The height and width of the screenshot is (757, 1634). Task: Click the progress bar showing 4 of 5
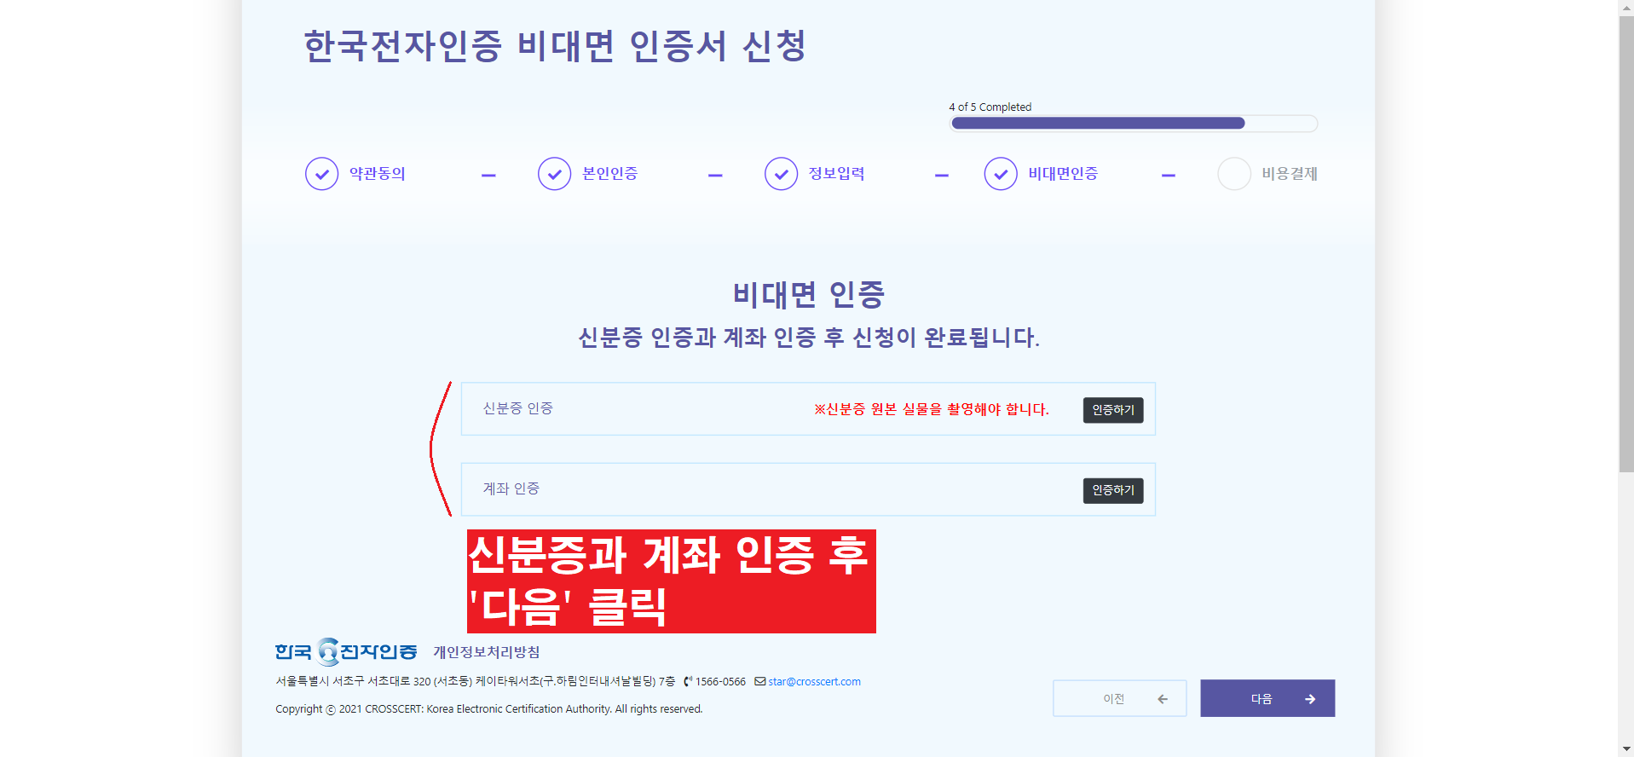pyautogui.click(x=1134, y=124)
